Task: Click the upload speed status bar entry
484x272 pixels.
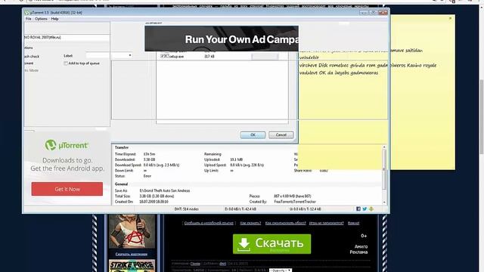Action: coord(306,209)
